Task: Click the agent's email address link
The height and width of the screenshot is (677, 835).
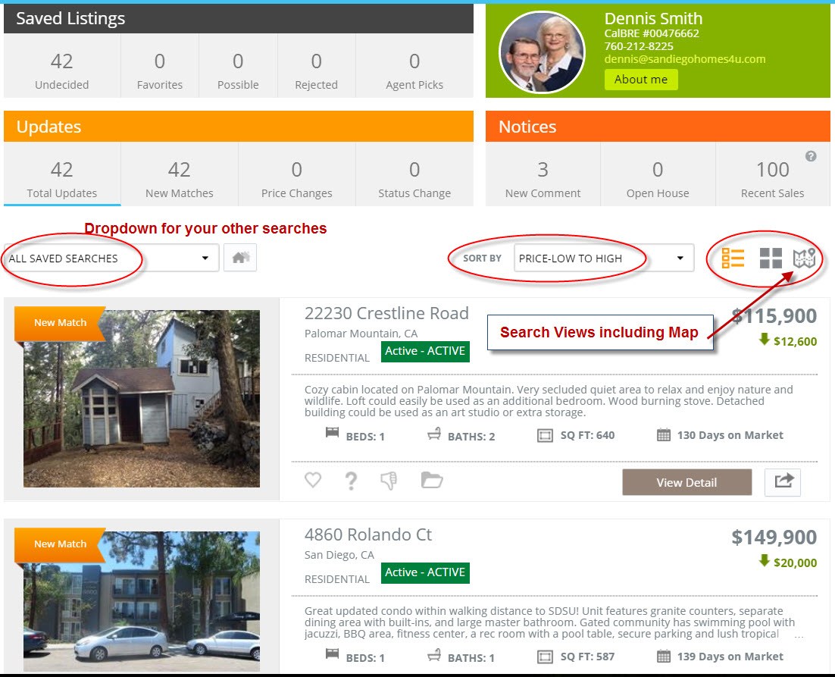Action: click(x=685, y=59)
